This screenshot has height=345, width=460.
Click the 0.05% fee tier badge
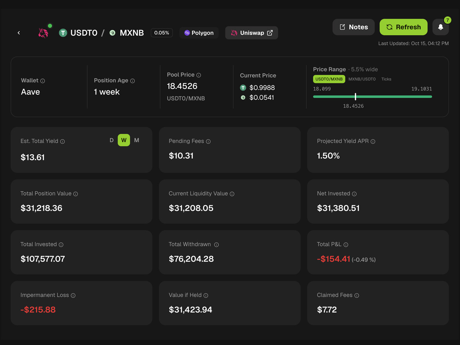(162, 33)
